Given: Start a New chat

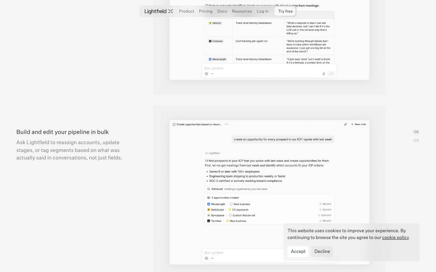Looking at the screenshot, I should (x=358, y=124).
